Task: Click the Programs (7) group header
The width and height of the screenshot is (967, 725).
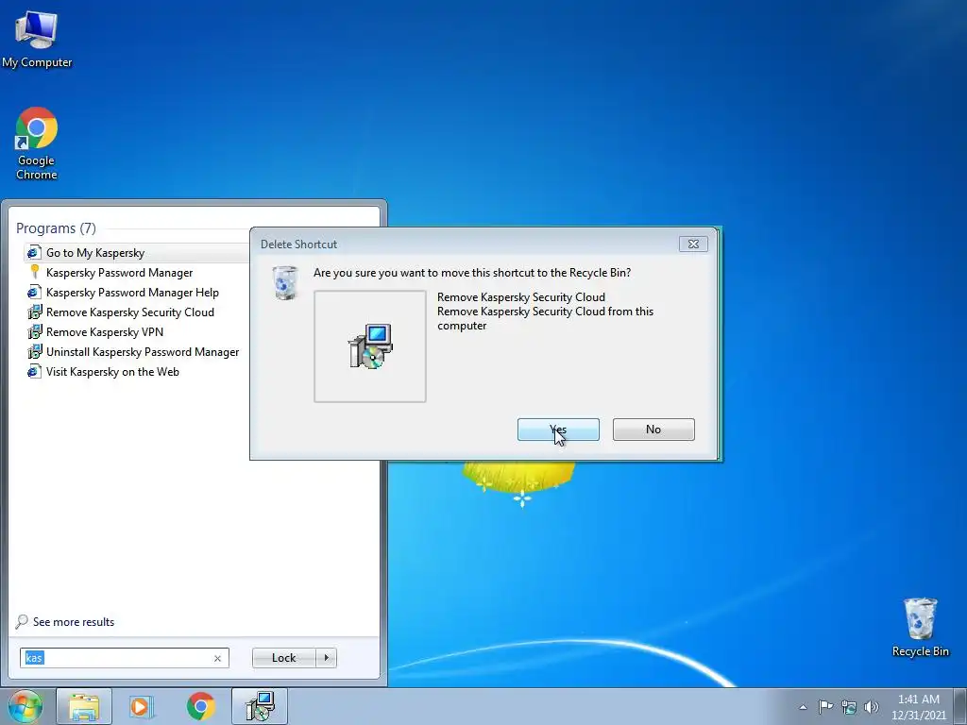Action: (56, 228)
